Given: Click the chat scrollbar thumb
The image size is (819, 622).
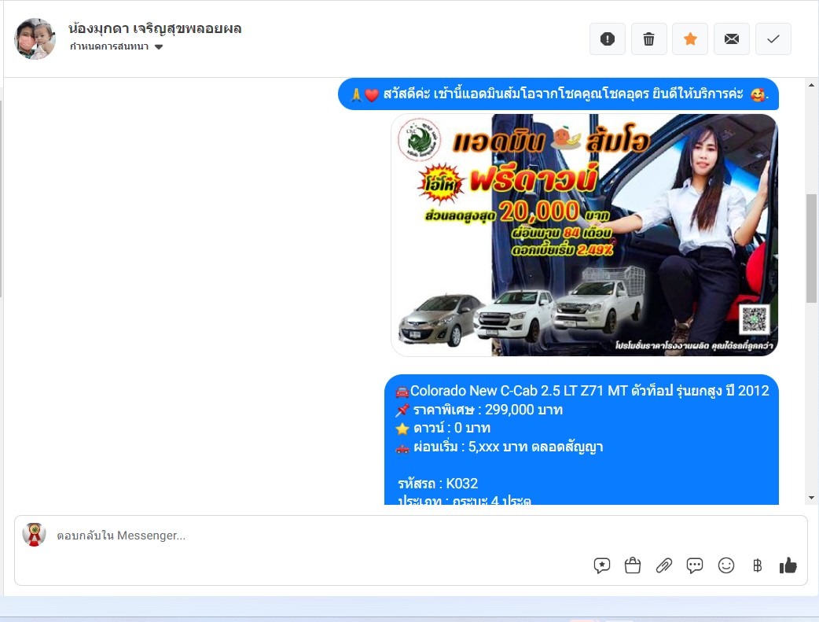Looking at the screenshot, I should [811, 248].
